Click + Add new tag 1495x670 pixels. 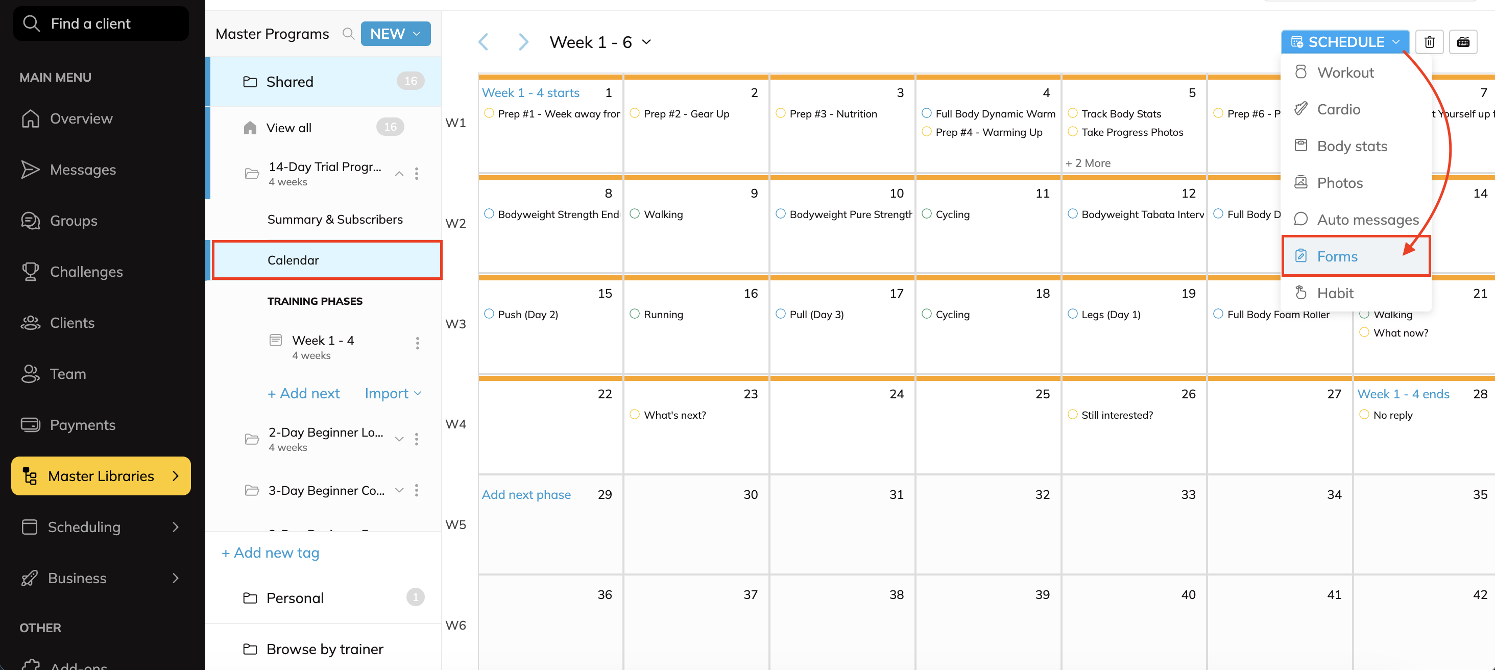click(271, 553)
